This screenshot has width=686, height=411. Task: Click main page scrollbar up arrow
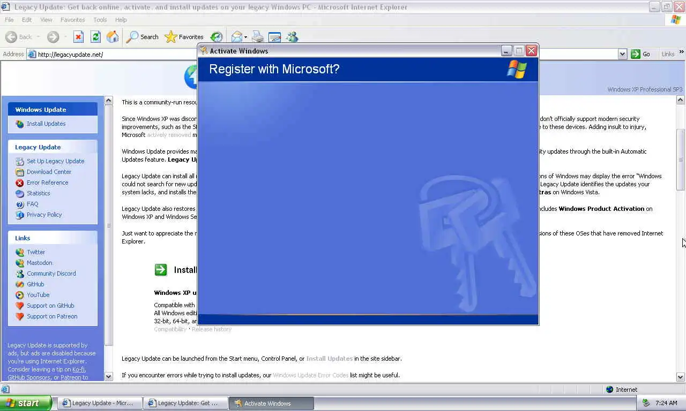pos(681,100)
